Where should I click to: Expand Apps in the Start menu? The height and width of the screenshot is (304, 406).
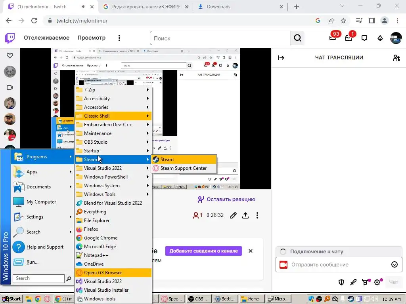[42, 172]
